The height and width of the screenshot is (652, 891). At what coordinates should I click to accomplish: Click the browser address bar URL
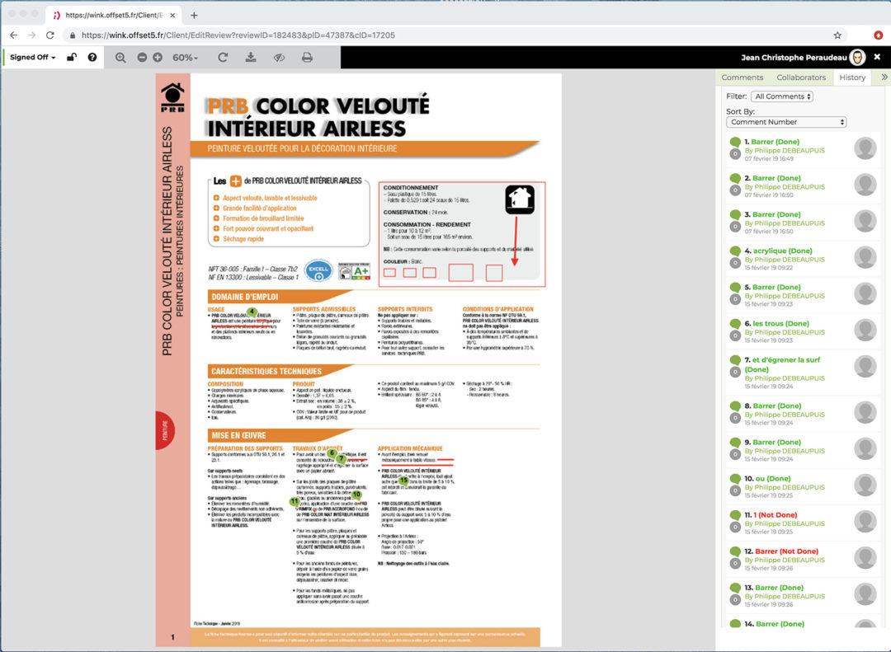coord(238,35)
